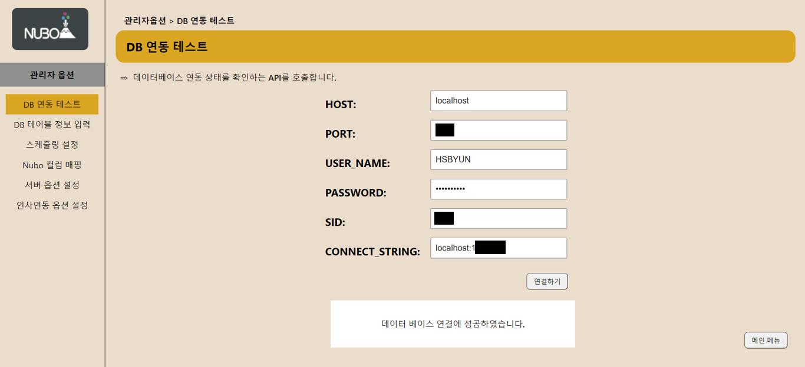Click DB 연동 테스트 breadcrumb text

206,21
